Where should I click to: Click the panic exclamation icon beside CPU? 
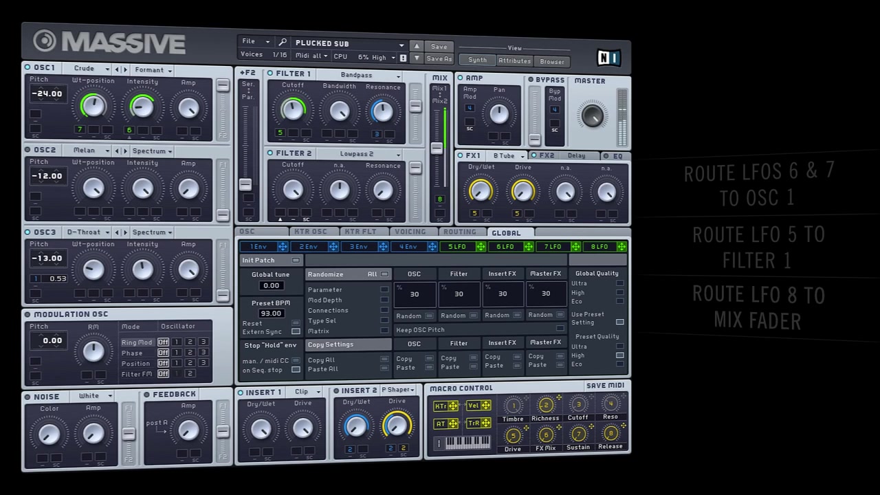(x=403, y=58)
